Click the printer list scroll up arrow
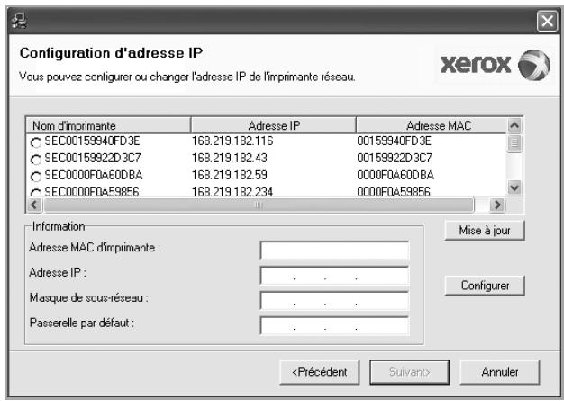This screenshot has height=401, width=564. tap(514, 125)
